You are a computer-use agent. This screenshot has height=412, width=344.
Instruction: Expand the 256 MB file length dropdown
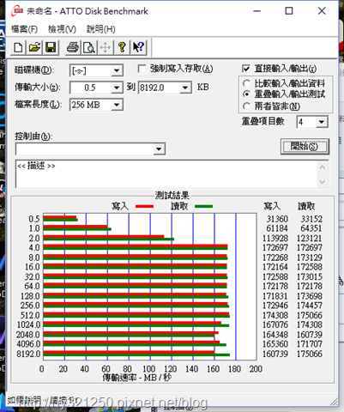coord(117,105)
